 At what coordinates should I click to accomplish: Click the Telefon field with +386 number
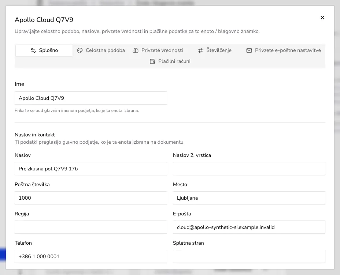(91, 256)
